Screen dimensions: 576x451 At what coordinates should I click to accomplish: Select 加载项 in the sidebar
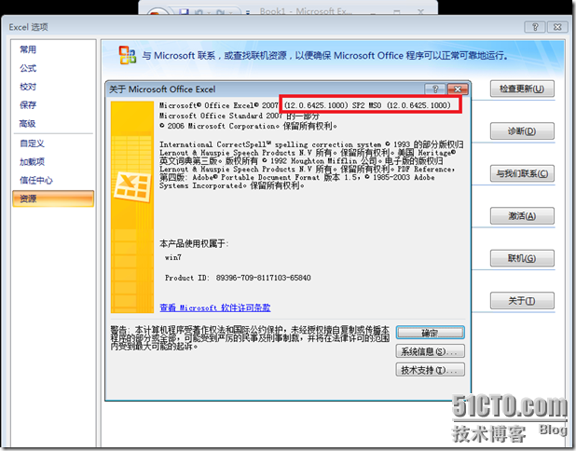point(32,161)
